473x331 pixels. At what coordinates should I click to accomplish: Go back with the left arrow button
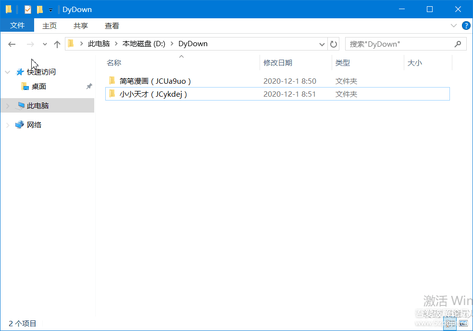(x=12, y=44)
